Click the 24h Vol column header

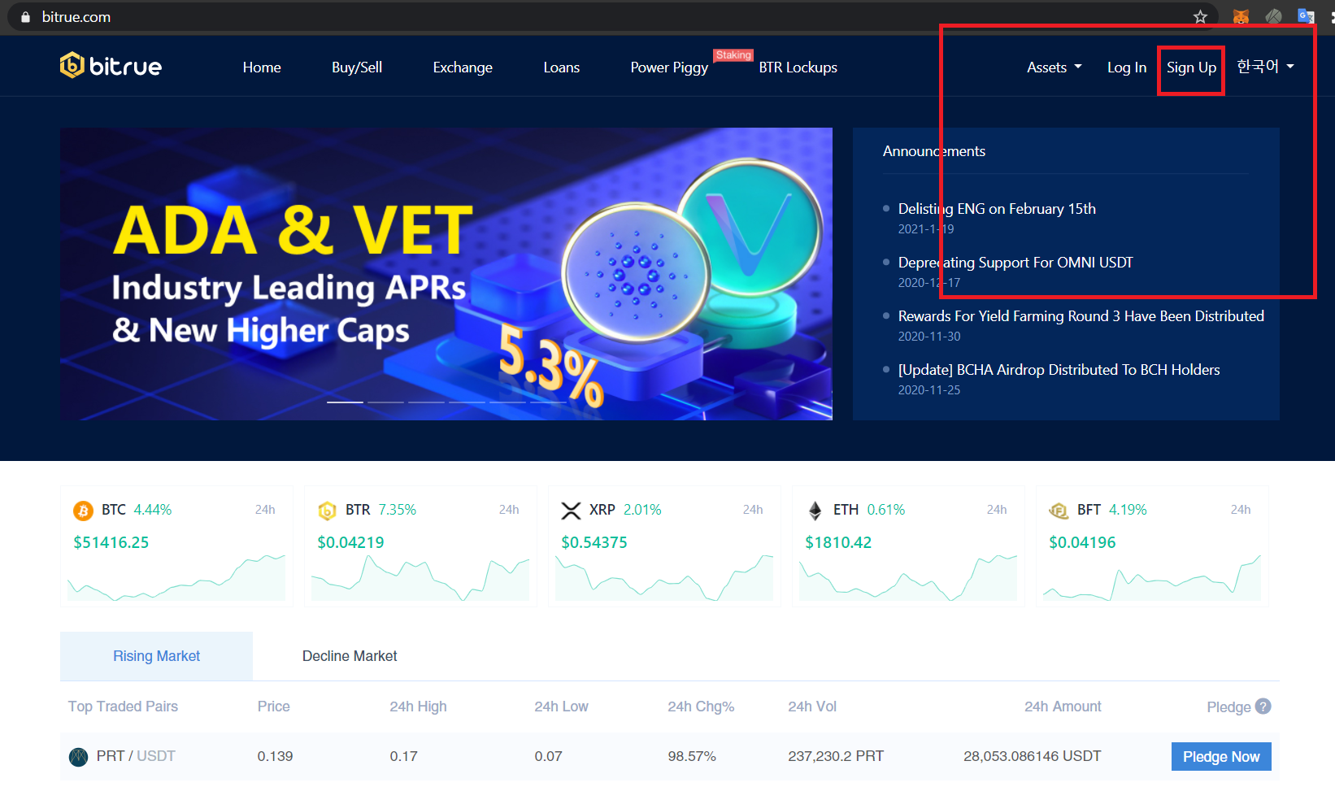coord(812,707)
